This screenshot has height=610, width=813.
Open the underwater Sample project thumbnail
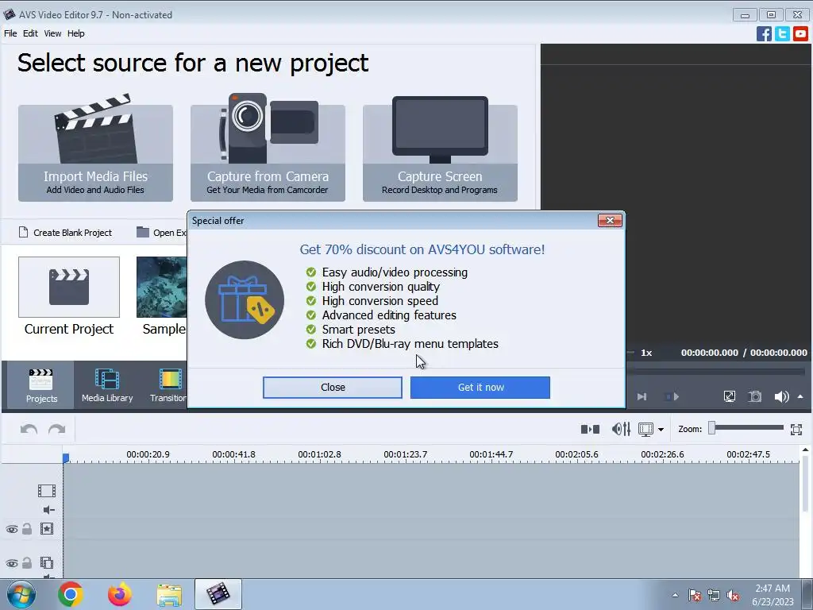(161, 287)
